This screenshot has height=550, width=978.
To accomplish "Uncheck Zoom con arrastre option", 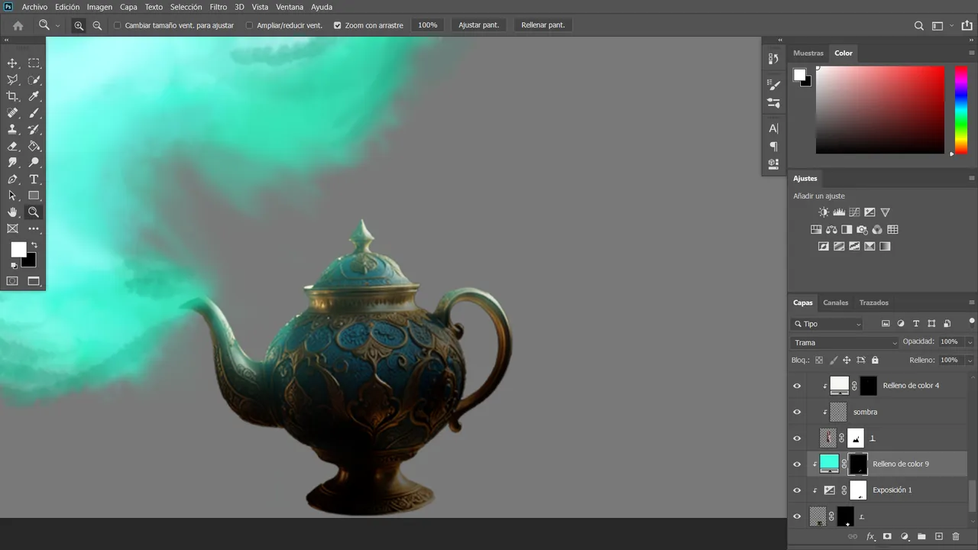I will [x=337, y=25].
